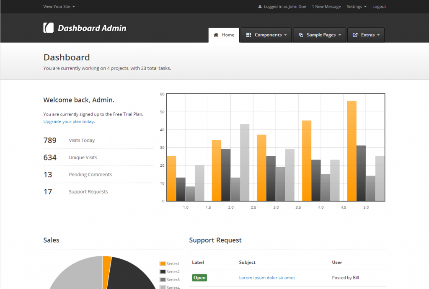Click the grid icon beside Components

[248, 35]
